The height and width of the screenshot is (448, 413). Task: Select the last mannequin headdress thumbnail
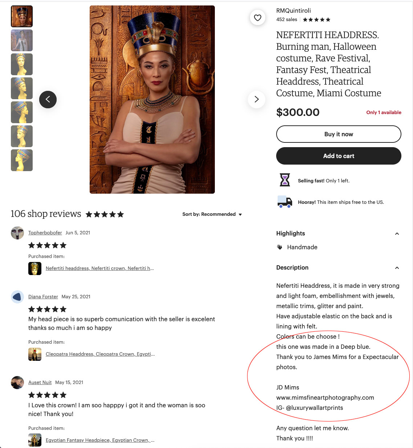click(x=22, y=160)
